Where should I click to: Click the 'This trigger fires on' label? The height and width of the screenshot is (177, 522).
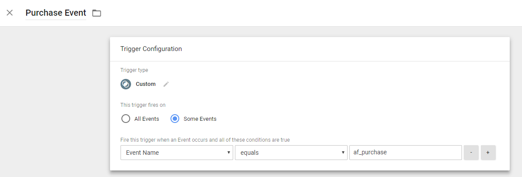[x=143, y=105]
